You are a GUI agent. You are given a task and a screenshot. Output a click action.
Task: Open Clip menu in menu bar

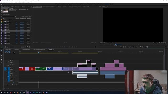(9, 2)
